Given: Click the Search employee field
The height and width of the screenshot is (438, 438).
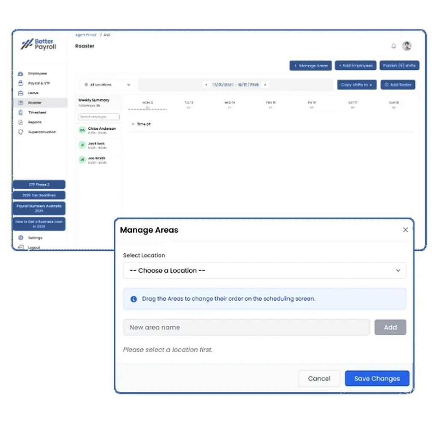Looking at the screenshot, I should (x=99, y=117).
